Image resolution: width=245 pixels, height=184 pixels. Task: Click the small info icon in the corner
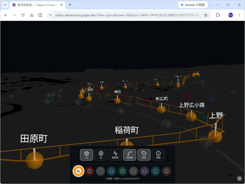coord(240,179)
